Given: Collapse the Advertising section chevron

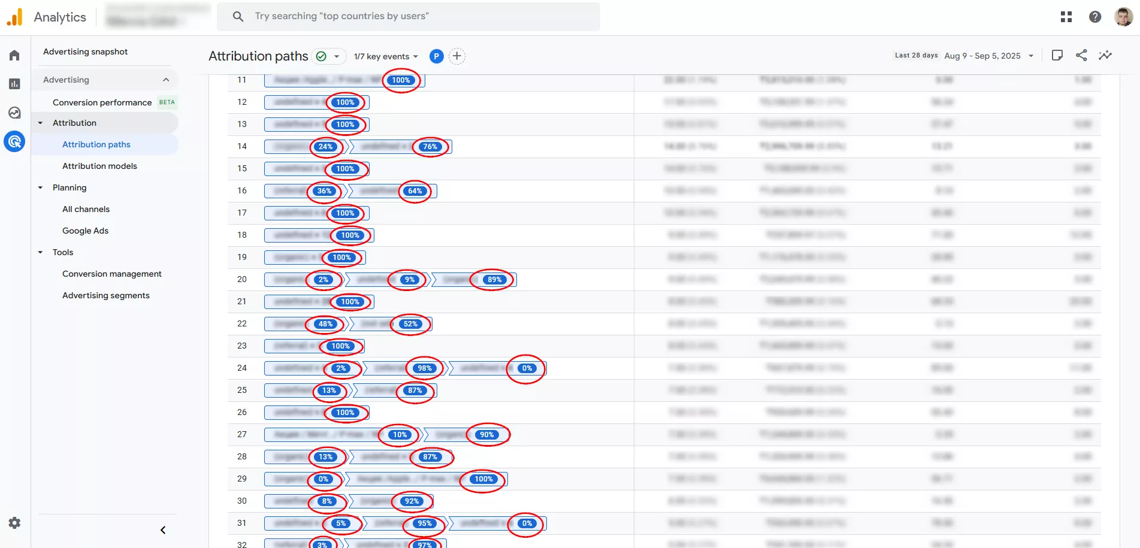Looking at the screenshot, I should (x=166, y=80).
